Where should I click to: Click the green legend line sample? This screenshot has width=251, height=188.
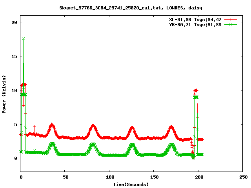tap(231, 24)
